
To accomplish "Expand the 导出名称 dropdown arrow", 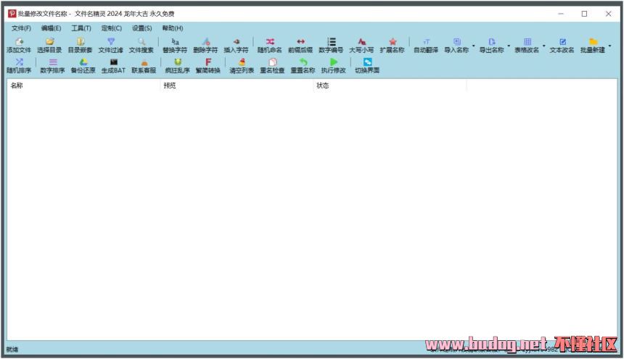I will [509, 46].
